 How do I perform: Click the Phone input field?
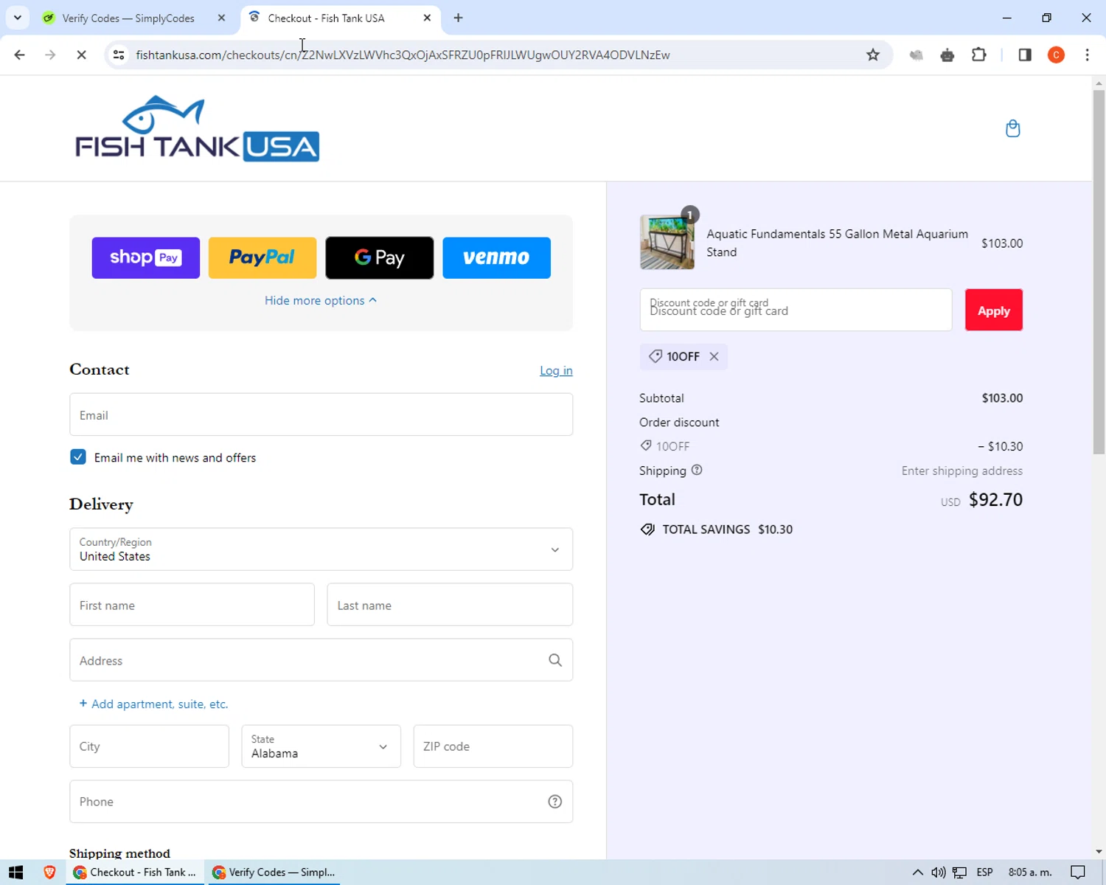click(321, 802)
